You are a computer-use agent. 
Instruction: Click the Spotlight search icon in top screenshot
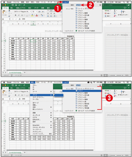[124, 2]
